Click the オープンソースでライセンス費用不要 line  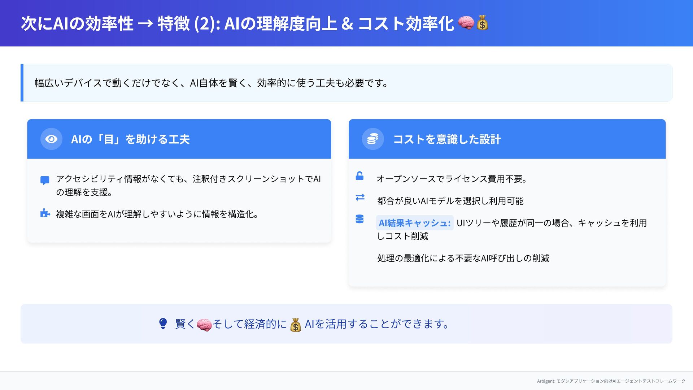tap(452, 179)
